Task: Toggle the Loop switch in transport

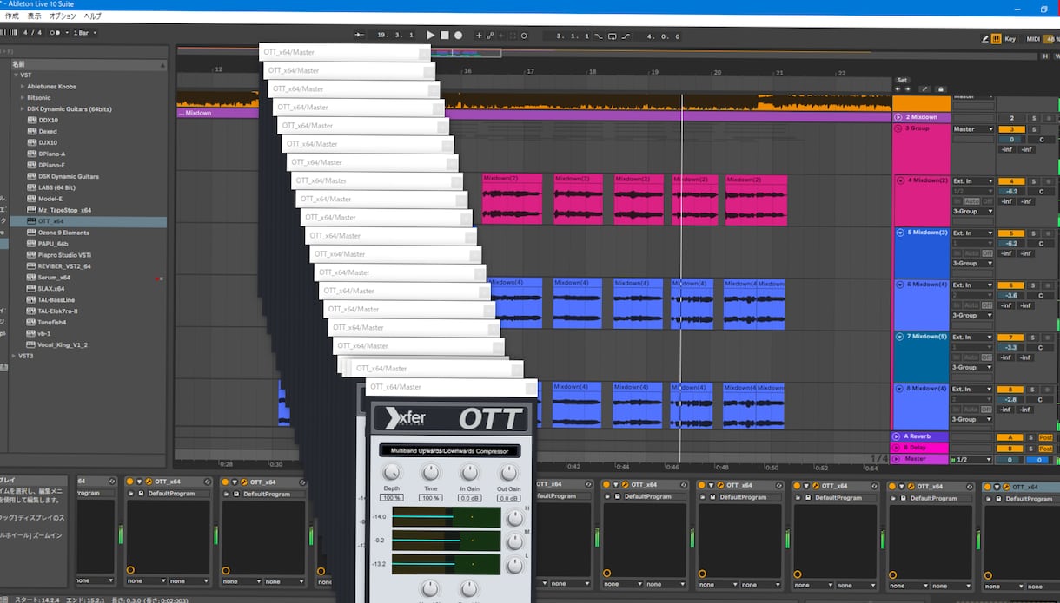Action: tap(613, 36)
